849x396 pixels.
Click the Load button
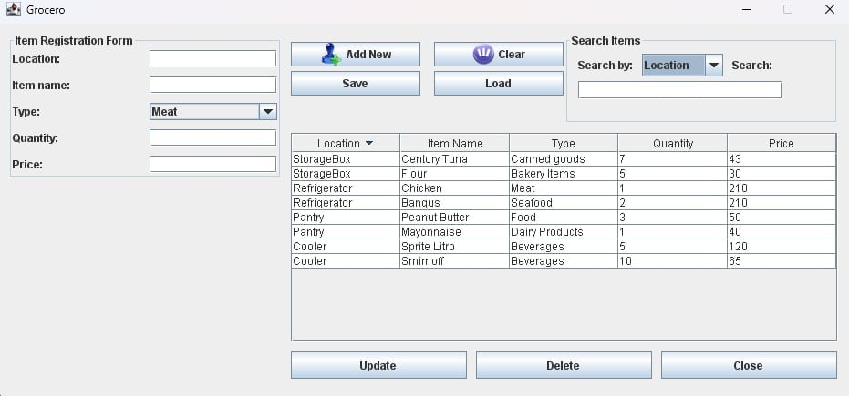[x=498, y=83]
